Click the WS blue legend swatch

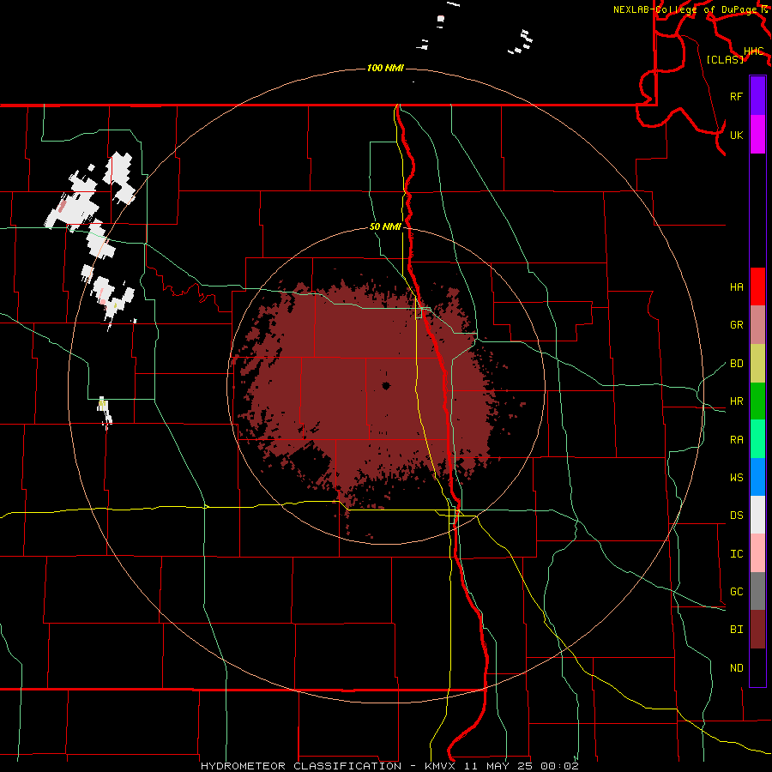pos(757,477)
